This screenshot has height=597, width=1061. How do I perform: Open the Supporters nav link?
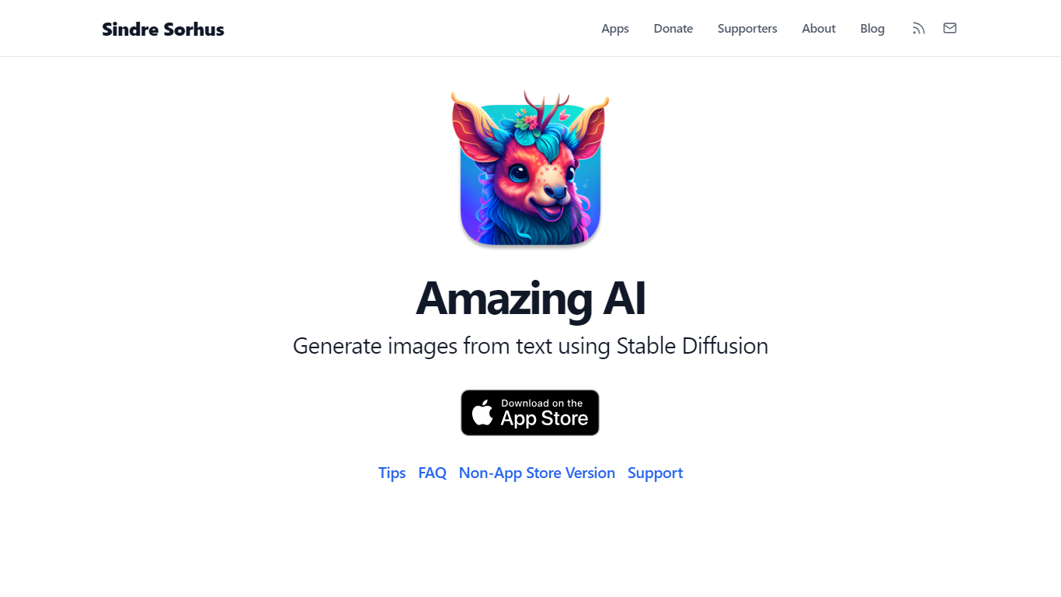747,29
